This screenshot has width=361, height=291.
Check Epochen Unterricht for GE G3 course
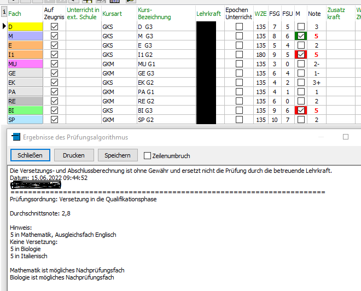point(239,73)
